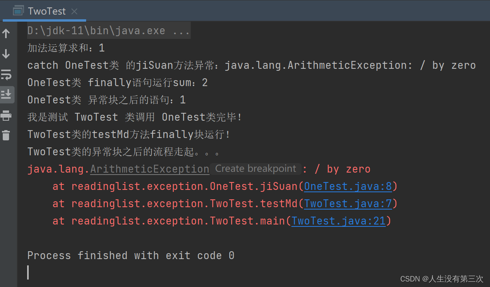Click TwoTest tab's run configuration icon
Viewport: 490px width, 287px height.
[18, 11]
